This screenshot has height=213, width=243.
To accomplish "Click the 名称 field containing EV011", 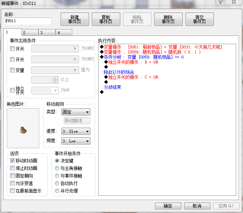I will 28,21.
